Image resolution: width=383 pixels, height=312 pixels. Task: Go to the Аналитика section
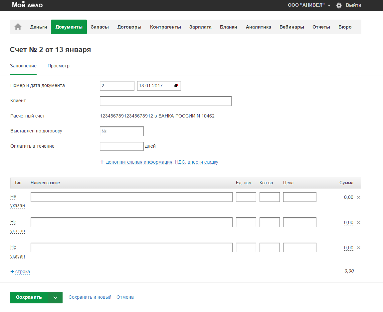coord(258,27)
